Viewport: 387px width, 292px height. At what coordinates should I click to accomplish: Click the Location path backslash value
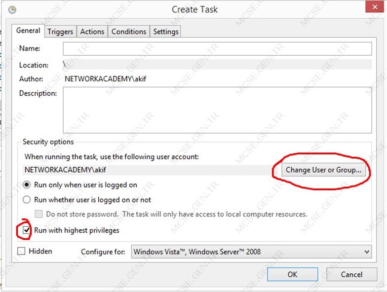pyautogui.click(x=217, y=65)
